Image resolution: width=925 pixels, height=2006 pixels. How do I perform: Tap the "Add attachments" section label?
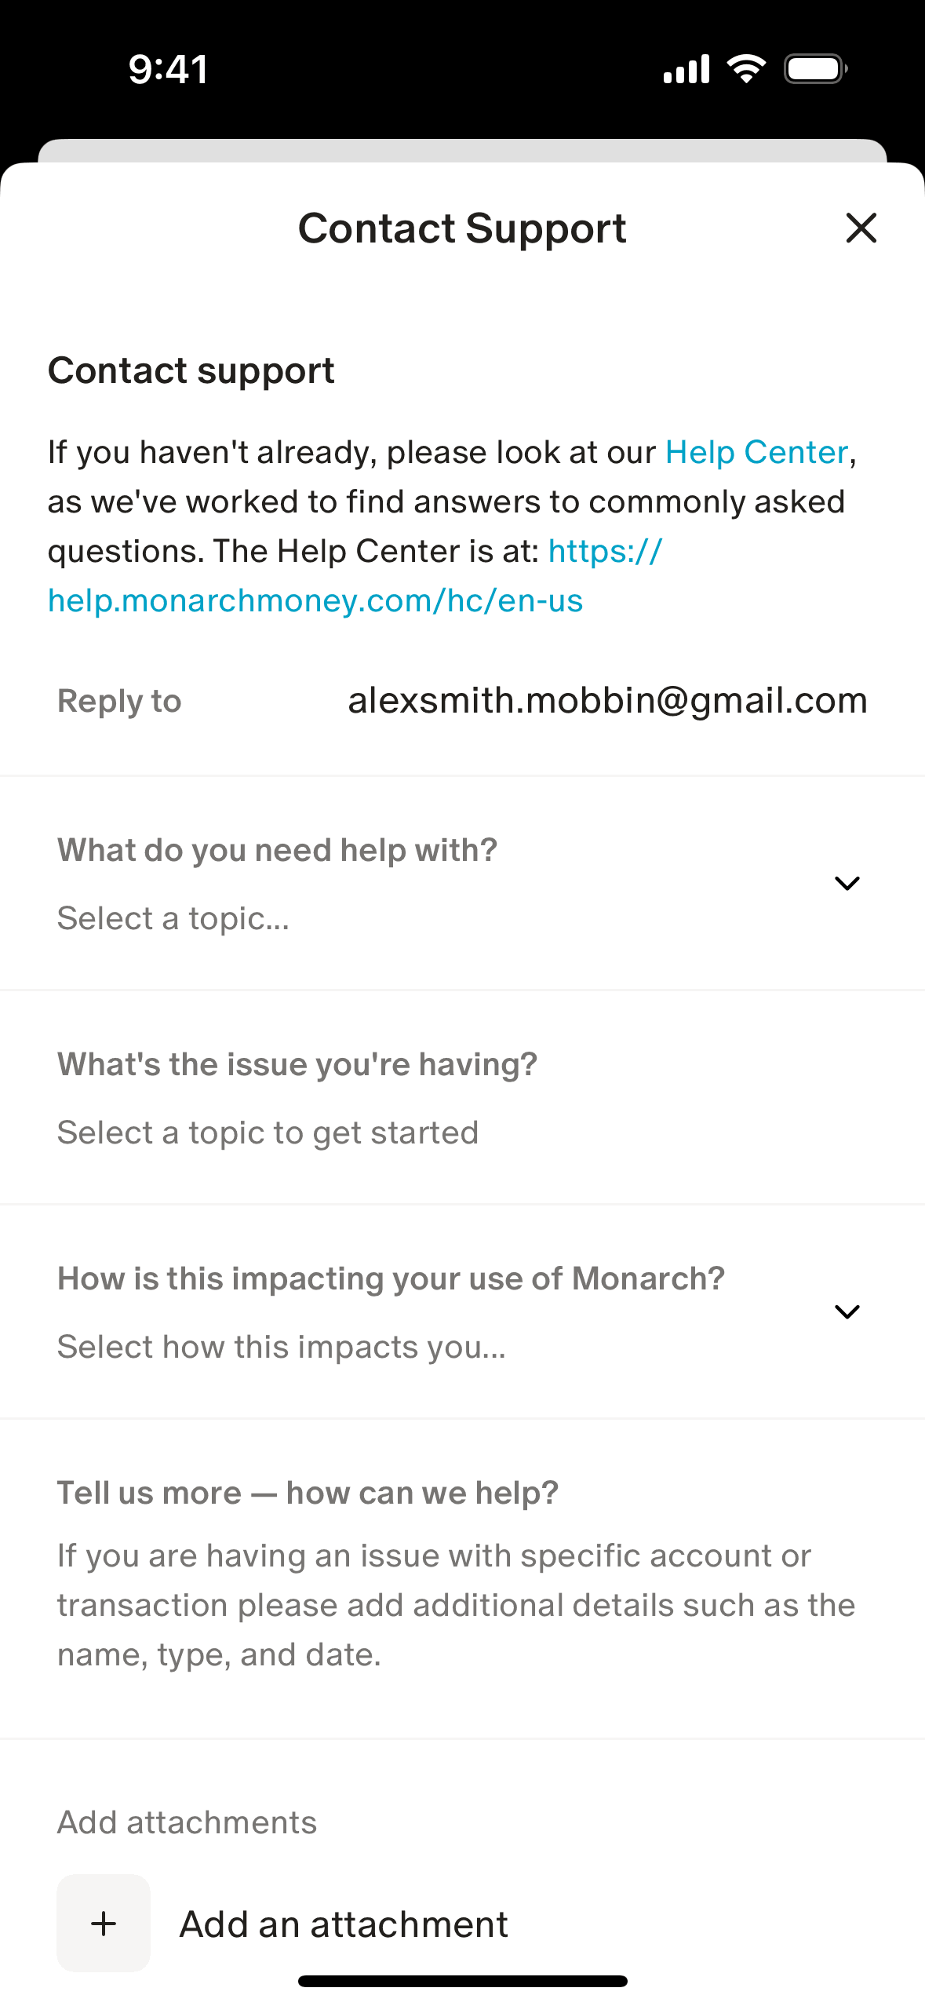pyautogui.click(x=187, y=1822)
